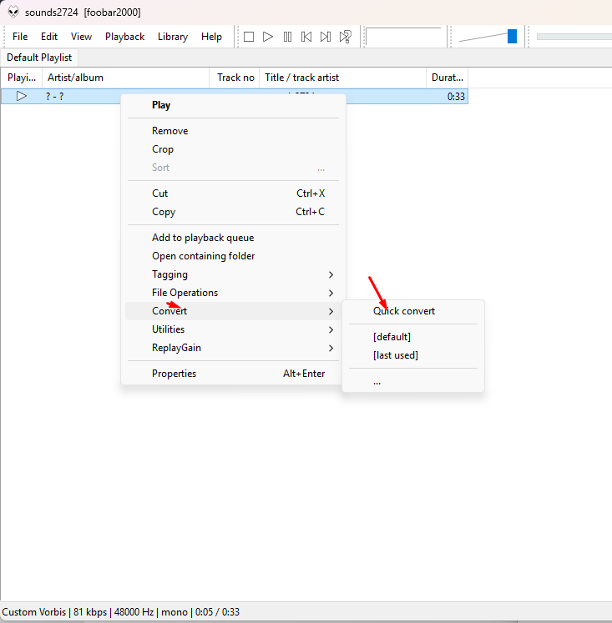Image resolution: width=612 pixels, height=623 pixels.
Task: Sort by Title / track artist header
Action: [x=343, y=78]
